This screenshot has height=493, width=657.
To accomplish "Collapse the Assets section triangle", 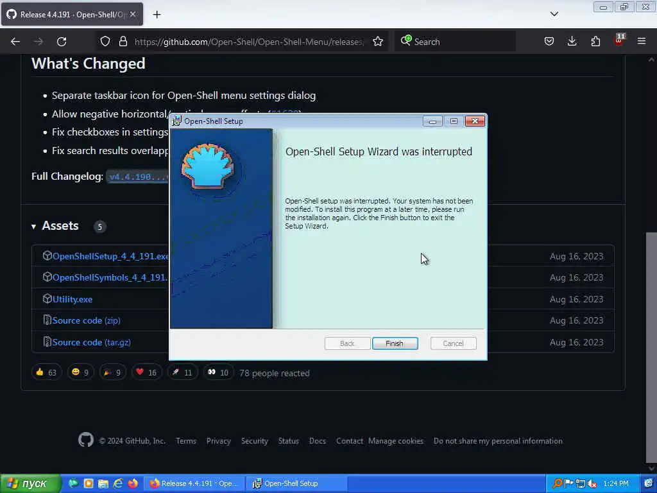I will 33,227.
